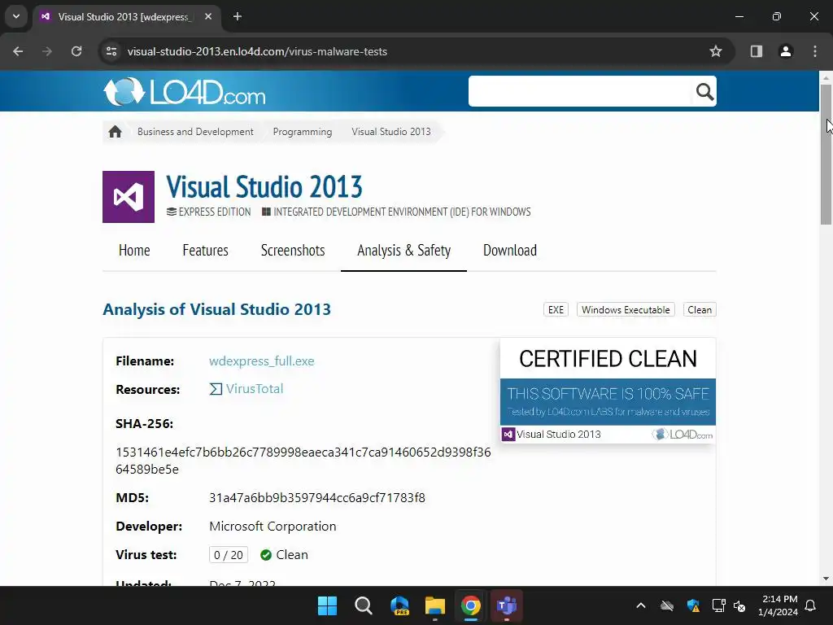
Task: Open the notifications bell
Action: [810, 605]
